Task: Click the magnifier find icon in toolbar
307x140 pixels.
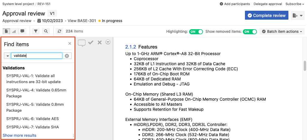Action: 46,31
